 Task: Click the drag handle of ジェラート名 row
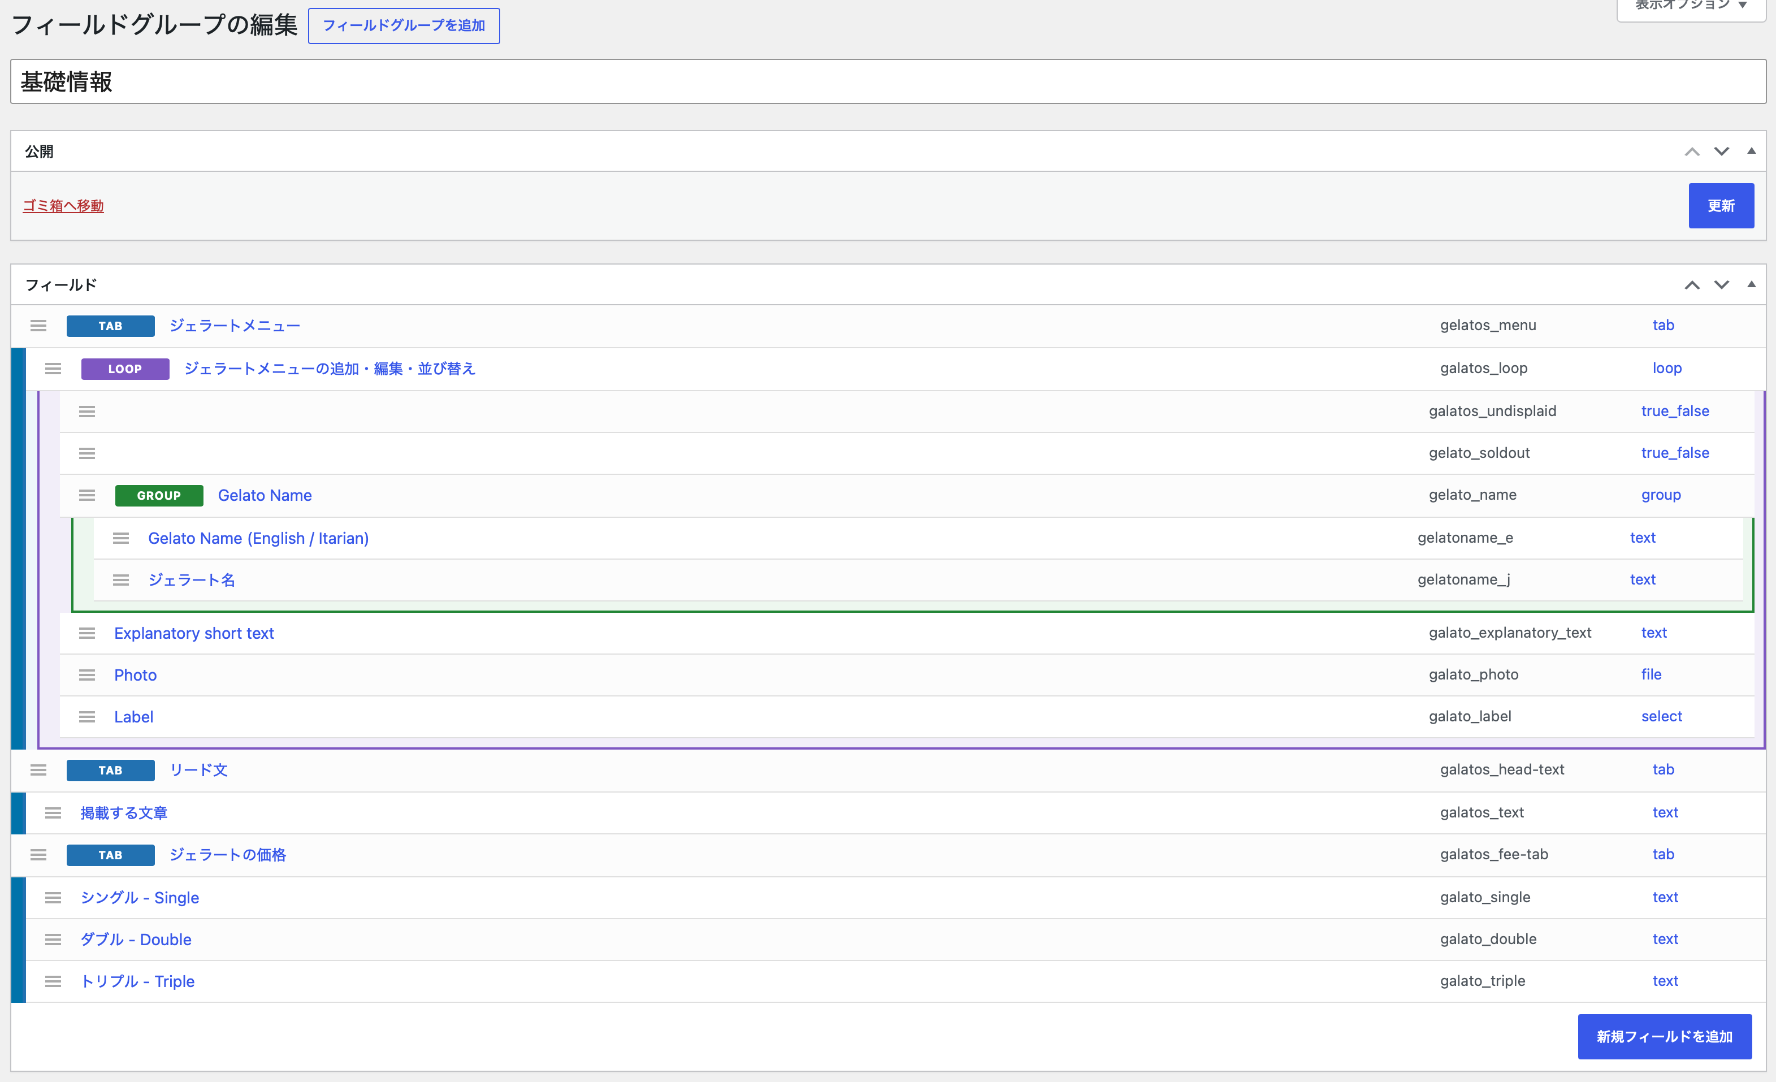121,580
